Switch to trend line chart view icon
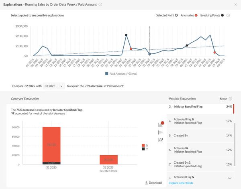Viewport: 241px width, 189px height. point(161,140)
